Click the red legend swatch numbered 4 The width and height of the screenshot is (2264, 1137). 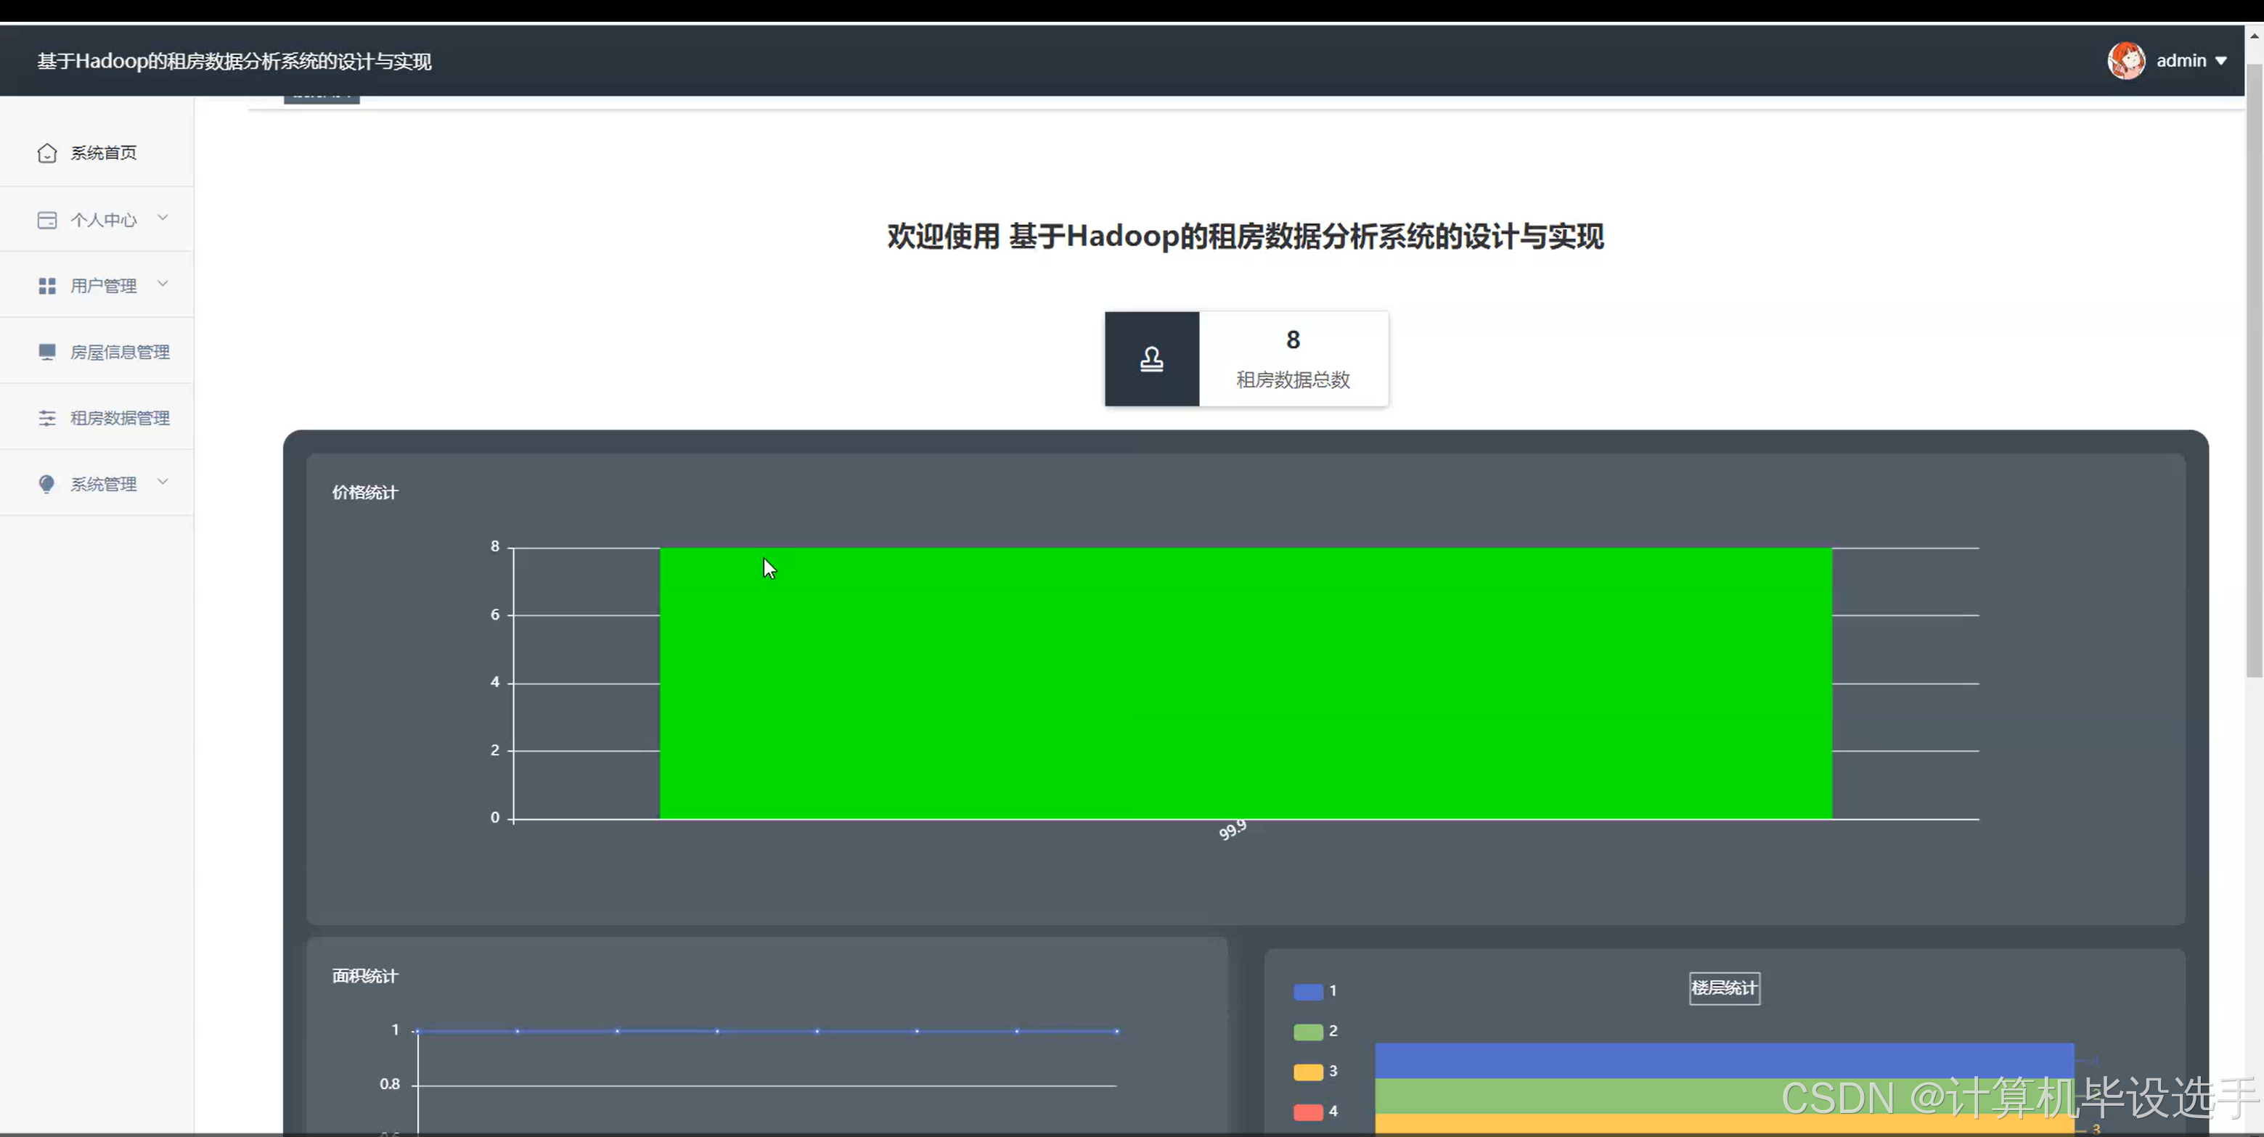1308,1112
